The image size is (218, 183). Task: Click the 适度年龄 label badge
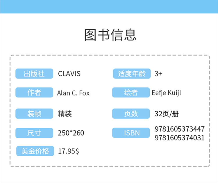(132, 74)
